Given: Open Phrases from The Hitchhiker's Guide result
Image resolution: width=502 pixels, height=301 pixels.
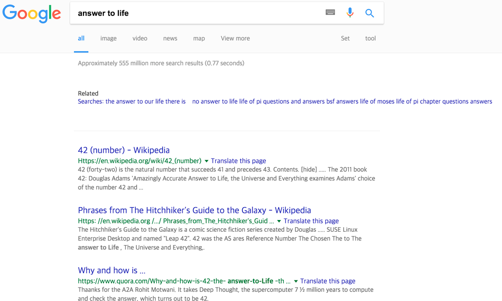Looking at the screenshot, I should (x=194, y=210).
